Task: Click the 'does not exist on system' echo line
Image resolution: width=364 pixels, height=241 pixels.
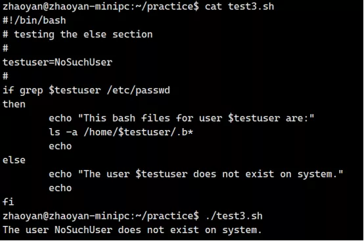Action: (x=196, y=174)
